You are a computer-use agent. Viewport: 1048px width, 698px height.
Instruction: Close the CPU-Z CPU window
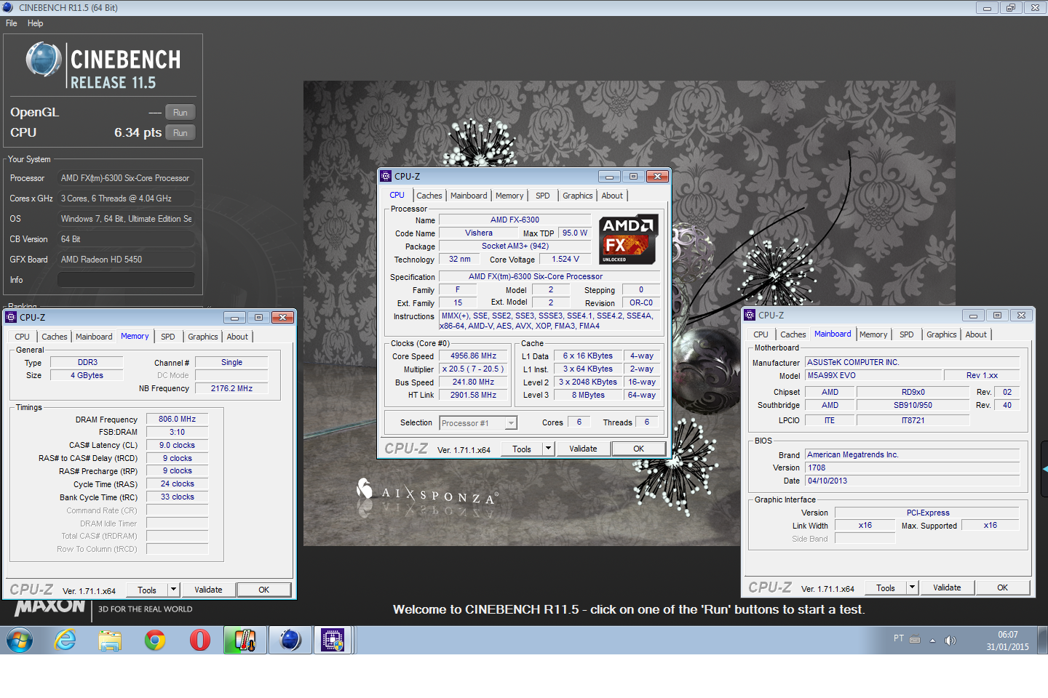click(x=657, y=177)
